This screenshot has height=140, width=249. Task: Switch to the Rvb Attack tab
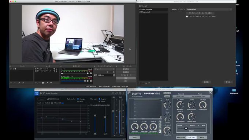tap(181, 137)
